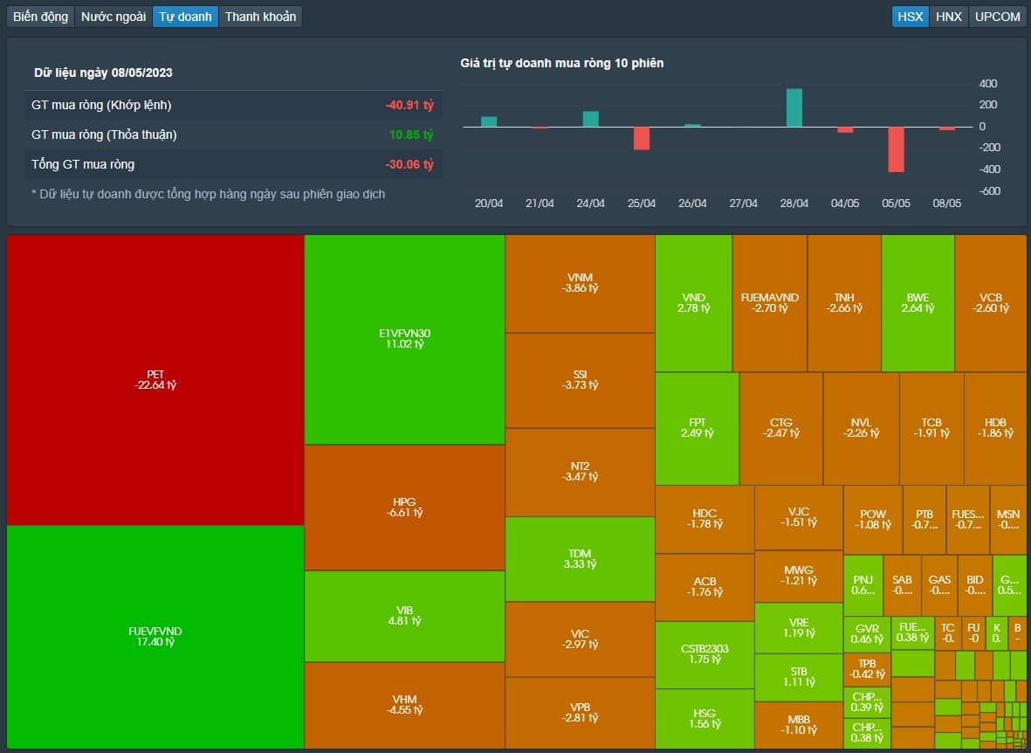The width and height of the screenshot is (1031, 753).
Task: Click the MBB treemap tile
Action: point(799,725)
